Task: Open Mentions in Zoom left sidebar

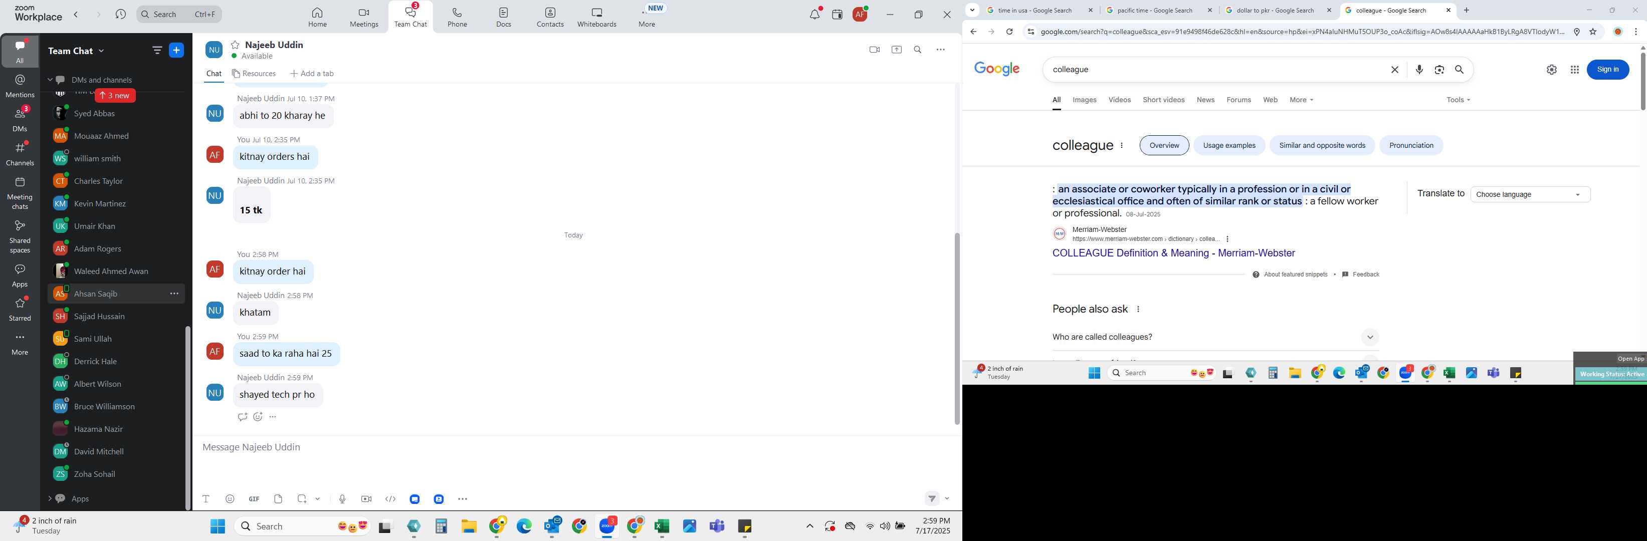Action: tap(20, 86)
